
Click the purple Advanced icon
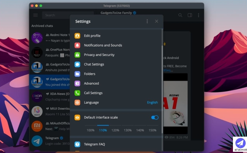pyautogui.click(x=78, y=84)
